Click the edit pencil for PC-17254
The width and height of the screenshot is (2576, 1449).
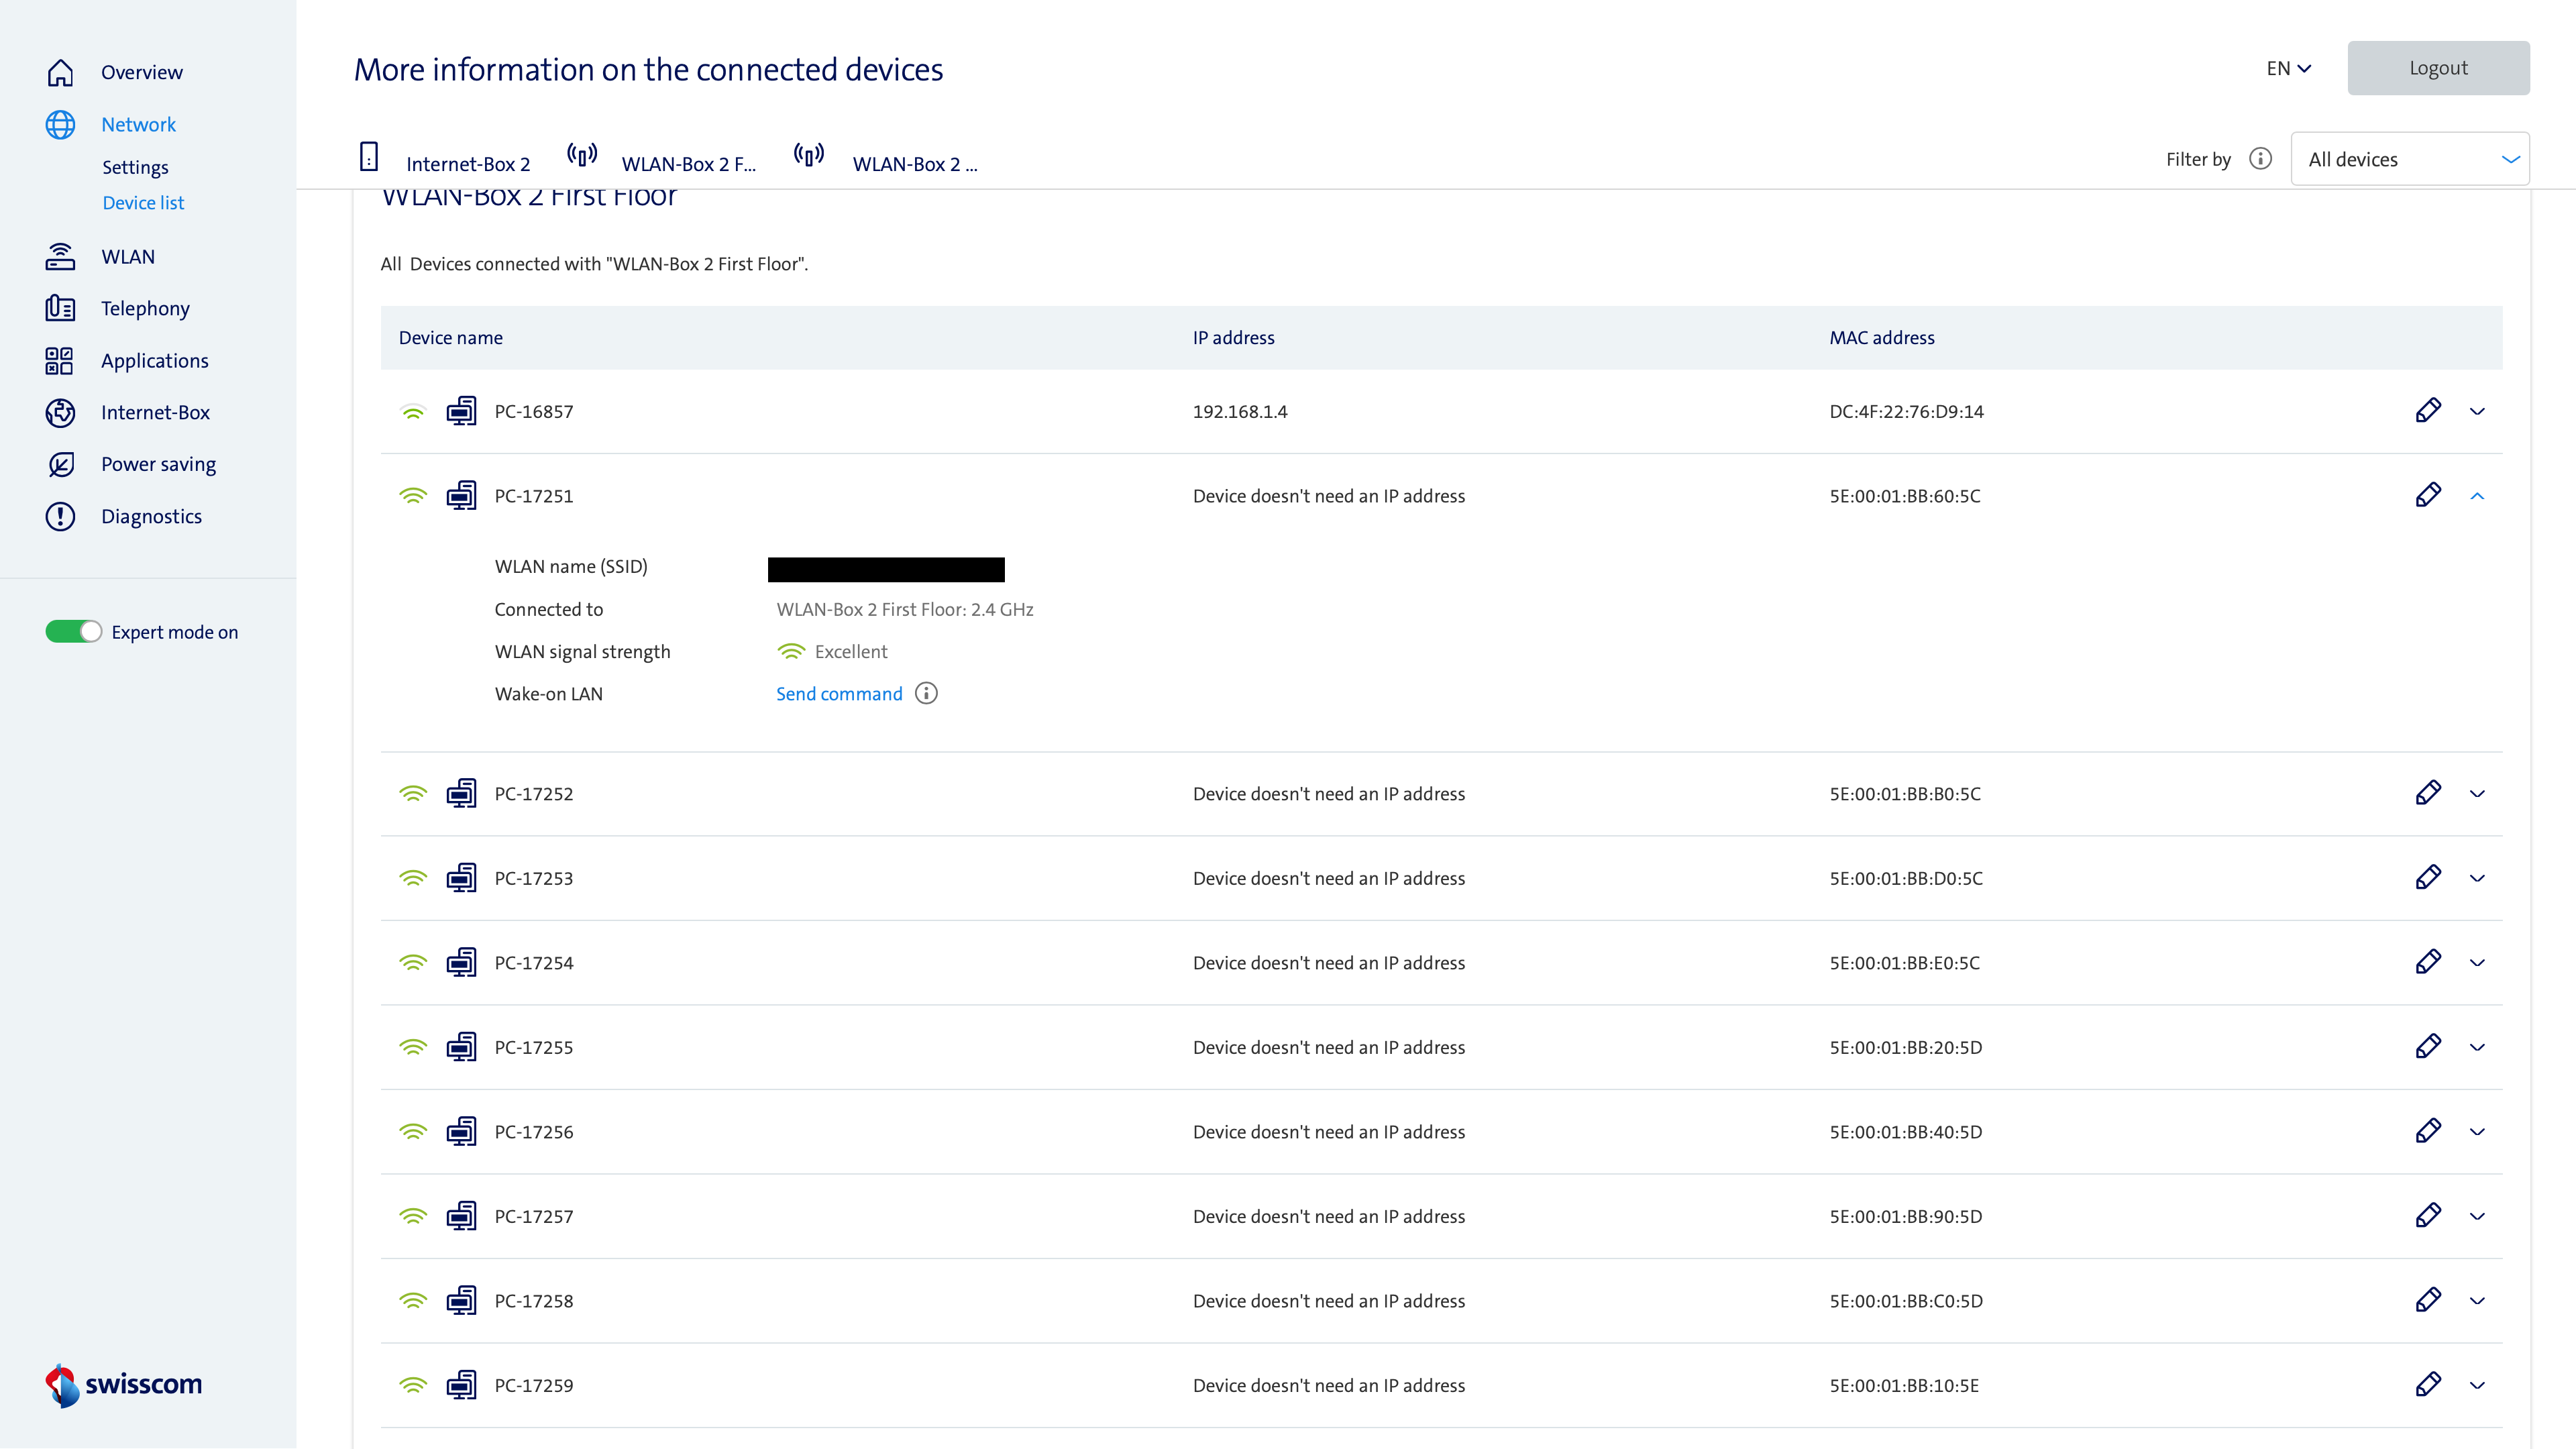pyautogui.click(x=2428, y=962)
